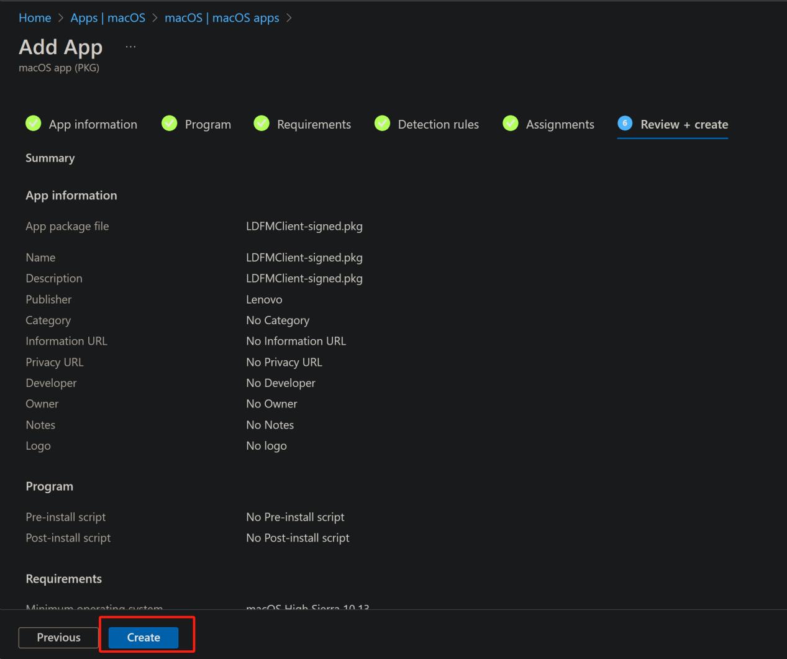Return to the Assignments step
The height and width of the screenshot is (659, 787).
tap(560, 124)
